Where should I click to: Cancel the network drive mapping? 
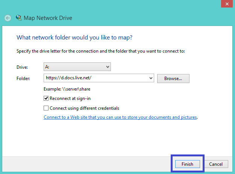click(216, 164)
